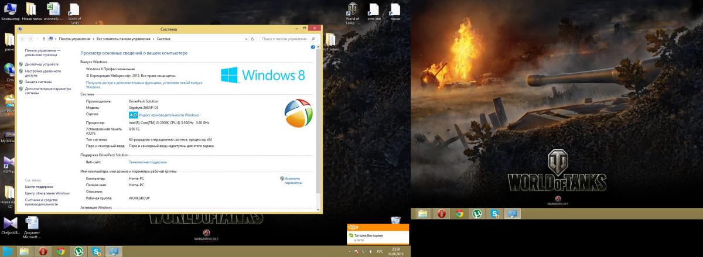
Task: Open Диспетчер устройств in the sidebar
Action: tap(42, 64)
